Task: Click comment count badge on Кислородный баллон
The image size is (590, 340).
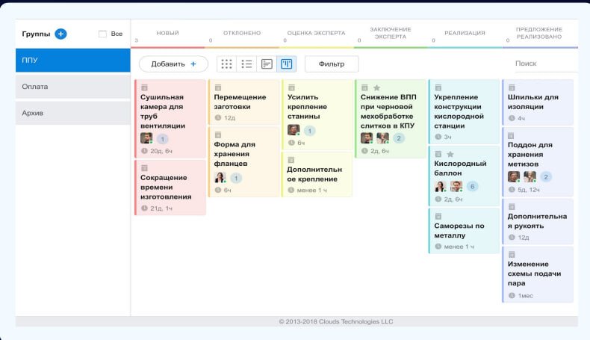Action: pyautogui.click(x=472, y=186)
